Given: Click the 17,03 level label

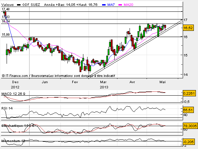Looking at the screenshot, I should [x=6, y=17].
